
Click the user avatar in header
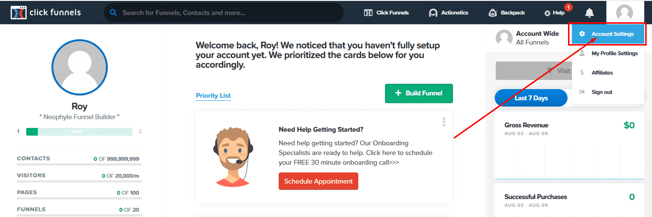[624, 13]
